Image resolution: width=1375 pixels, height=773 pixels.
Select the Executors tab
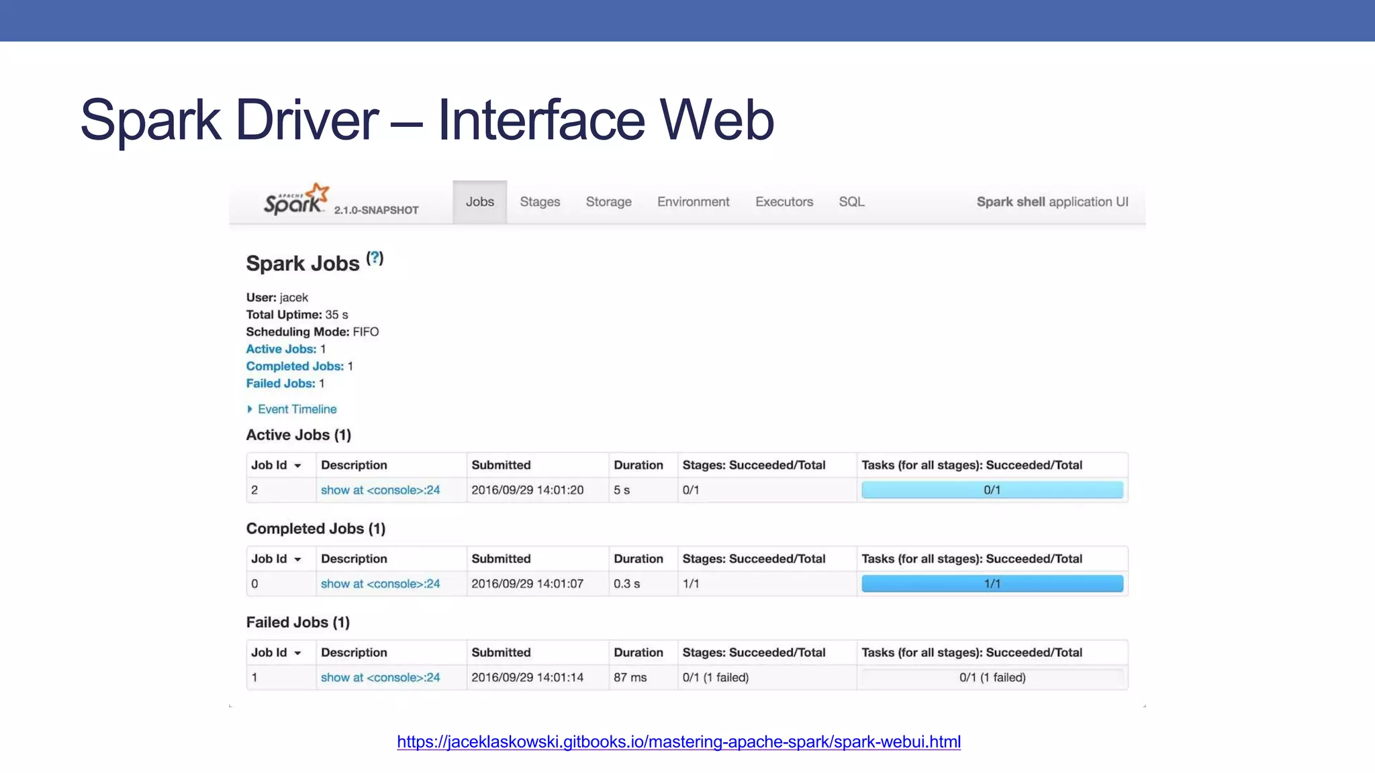click(x=784, y=202)
